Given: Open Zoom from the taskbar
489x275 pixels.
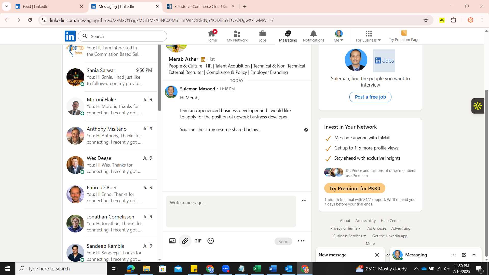Looking at the screenshot, I should (x=226, y=269).
